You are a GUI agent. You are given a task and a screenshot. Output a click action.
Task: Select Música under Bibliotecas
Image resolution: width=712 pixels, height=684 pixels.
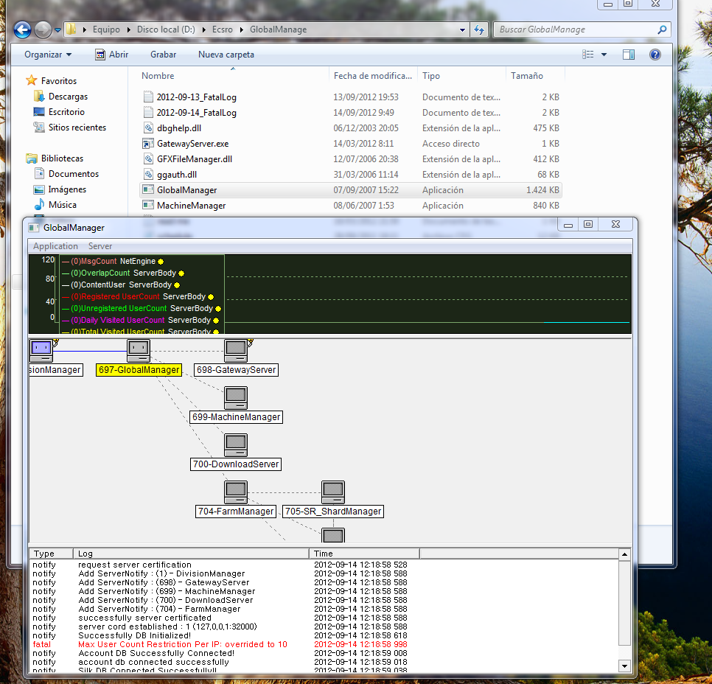click(x=55, y=204)
